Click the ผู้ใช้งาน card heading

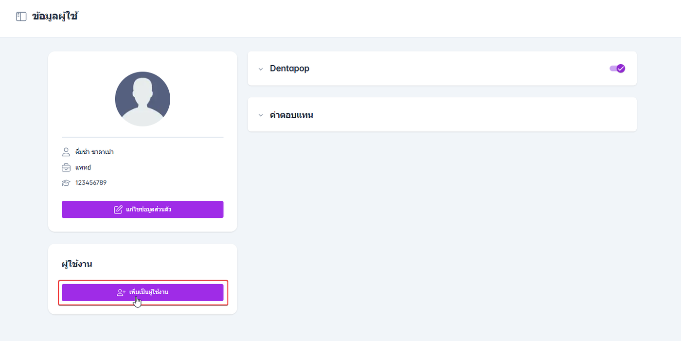77,264
